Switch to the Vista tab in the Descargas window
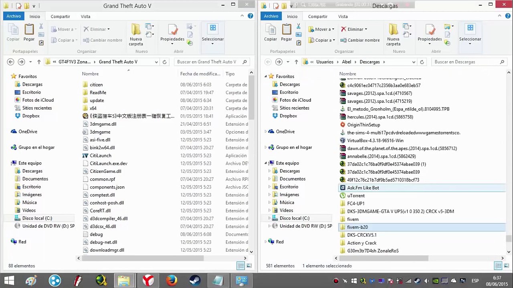This screenshot has height=288, width=513. point(343,16)
